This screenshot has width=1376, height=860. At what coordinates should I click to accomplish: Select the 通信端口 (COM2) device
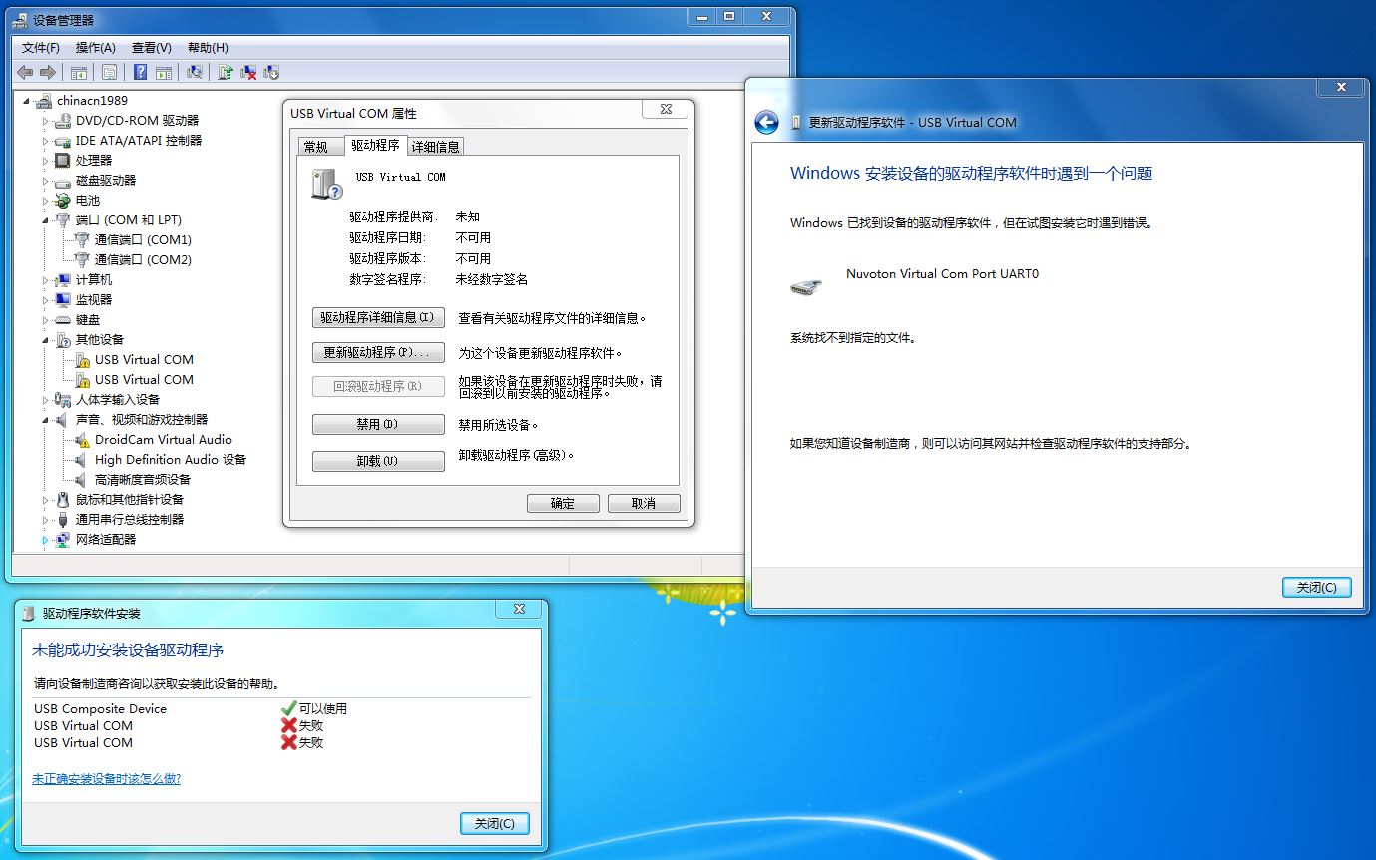[143, 259]
